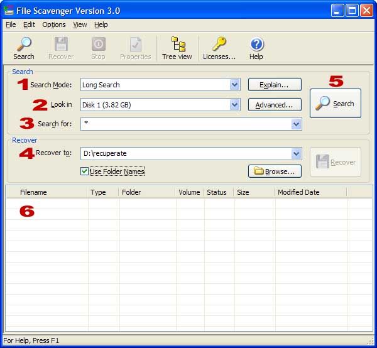Open the Edit menu

[x=29, y=24]
